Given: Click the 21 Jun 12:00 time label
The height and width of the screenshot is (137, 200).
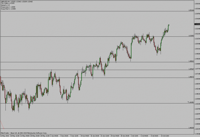Looking at the screenshot, I should [105, 136].
